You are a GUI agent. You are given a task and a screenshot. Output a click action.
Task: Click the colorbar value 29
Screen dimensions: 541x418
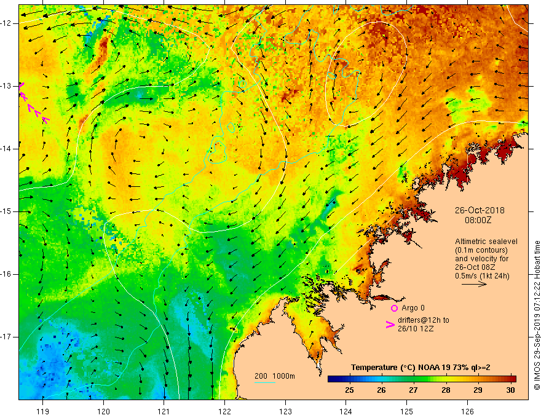[478, 390]
